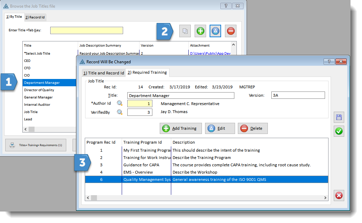Click the green add record icon

[x=201, y=31]
